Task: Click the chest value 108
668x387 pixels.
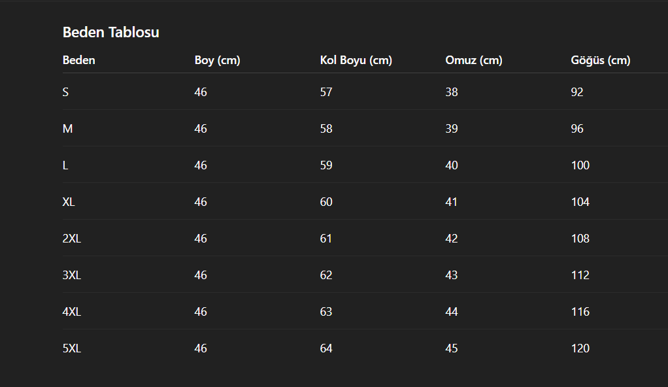Action: point(580,239)
